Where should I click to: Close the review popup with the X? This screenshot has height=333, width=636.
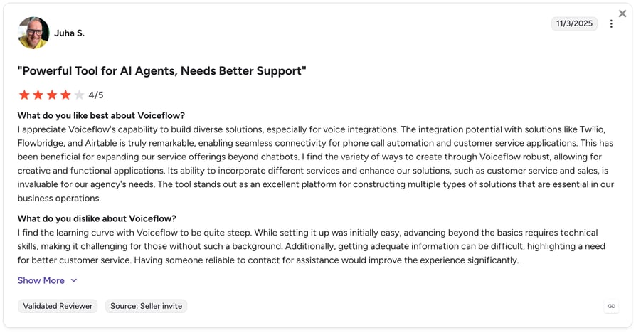click(622, 14)
